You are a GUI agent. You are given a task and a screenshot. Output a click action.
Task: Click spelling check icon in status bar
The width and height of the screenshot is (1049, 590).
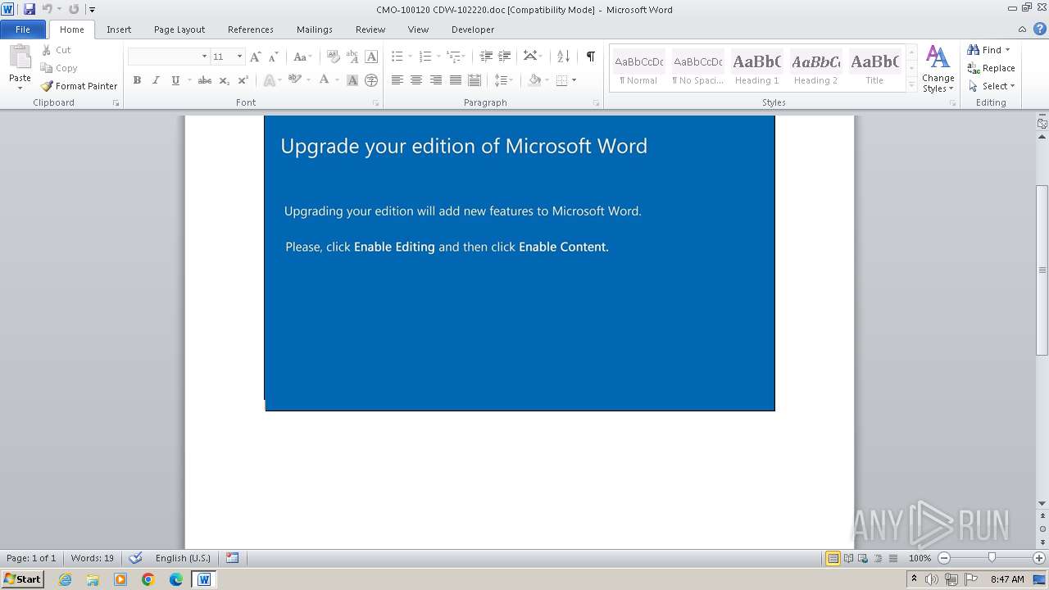[136, 558]
